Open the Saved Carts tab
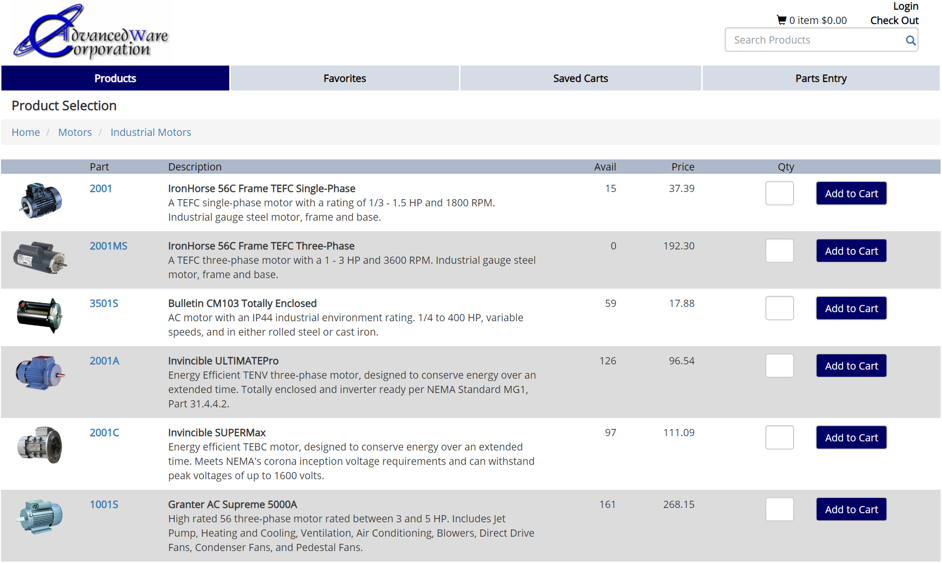942x563 pixels. click(581, 78)
